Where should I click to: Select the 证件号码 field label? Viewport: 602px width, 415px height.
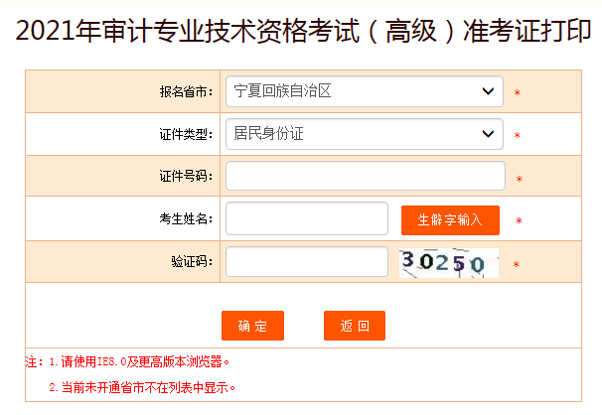pyautogui.click(x=186, y=177)
